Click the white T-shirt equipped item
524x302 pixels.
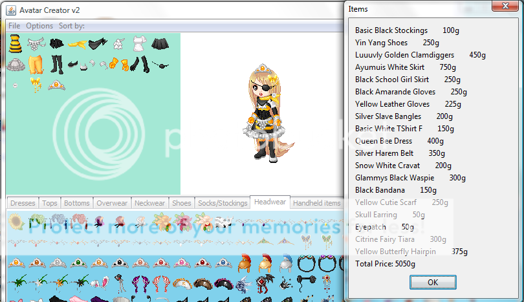(x=140, y=44)
